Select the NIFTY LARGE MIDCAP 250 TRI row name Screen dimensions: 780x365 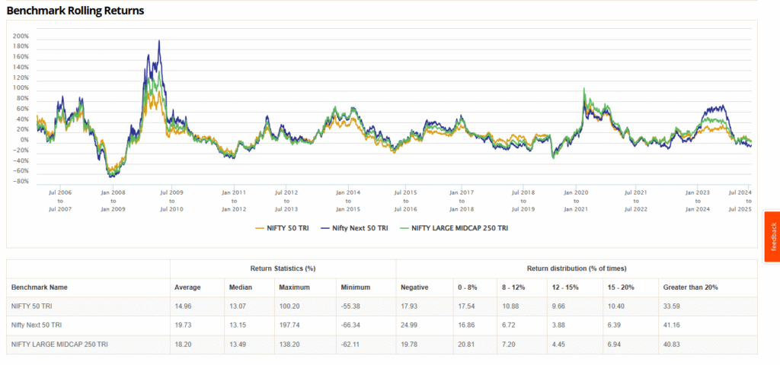[59, 344]
